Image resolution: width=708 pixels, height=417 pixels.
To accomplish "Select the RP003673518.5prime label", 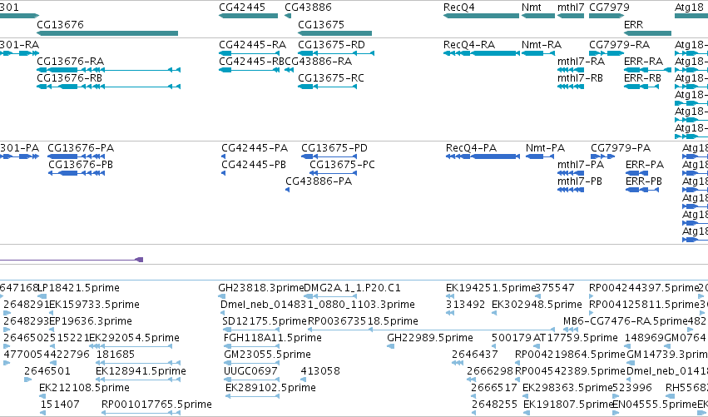I will [363, 321].
